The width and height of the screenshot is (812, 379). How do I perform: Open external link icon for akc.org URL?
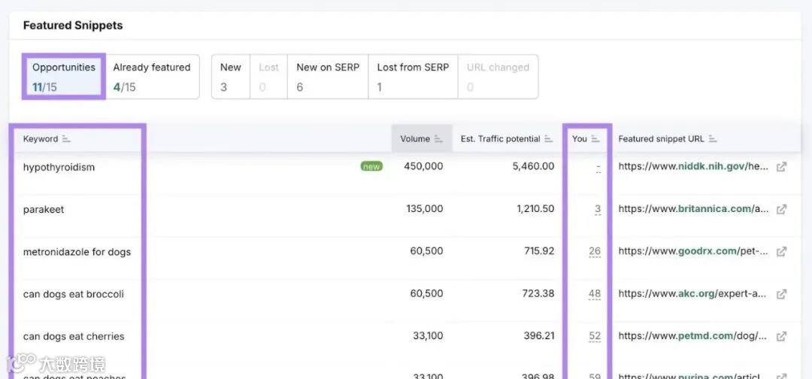click(781, 294)
